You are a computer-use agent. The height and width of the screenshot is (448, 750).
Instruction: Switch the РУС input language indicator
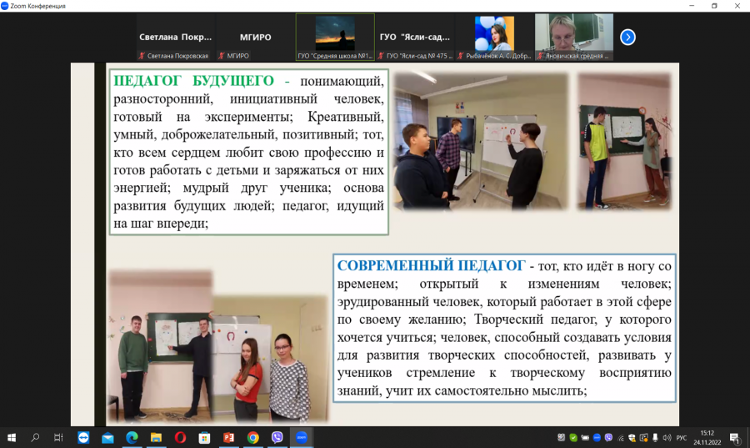point(682,437)
